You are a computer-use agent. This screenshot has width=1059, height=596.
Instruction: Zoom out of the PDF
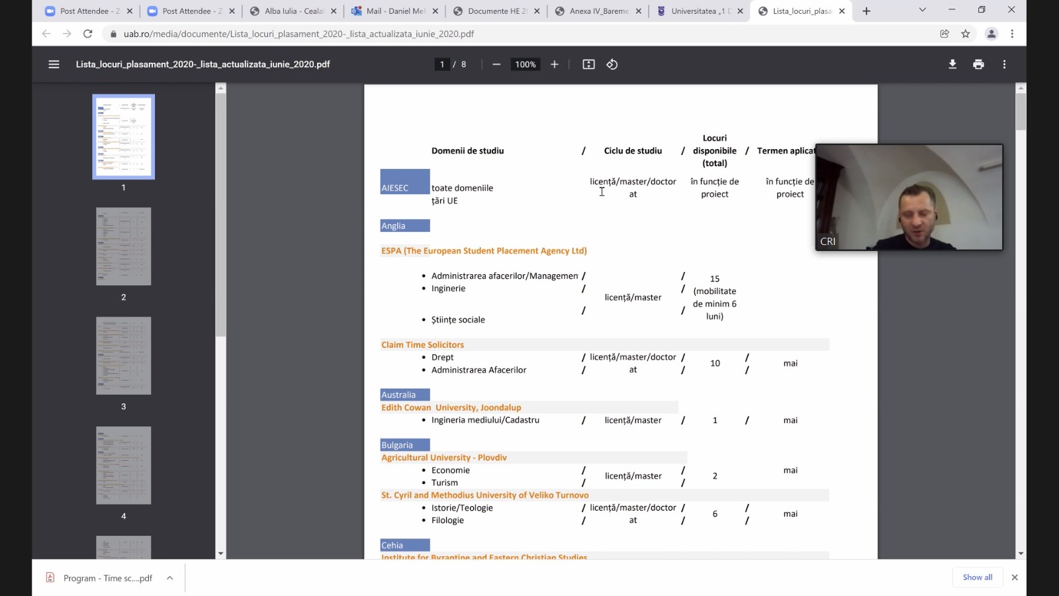496,64
